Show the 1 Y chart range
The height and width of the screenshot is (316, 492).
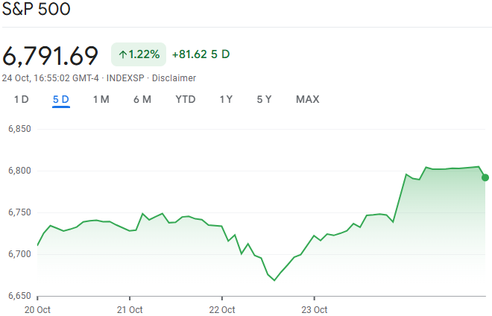tap(226, 99)
